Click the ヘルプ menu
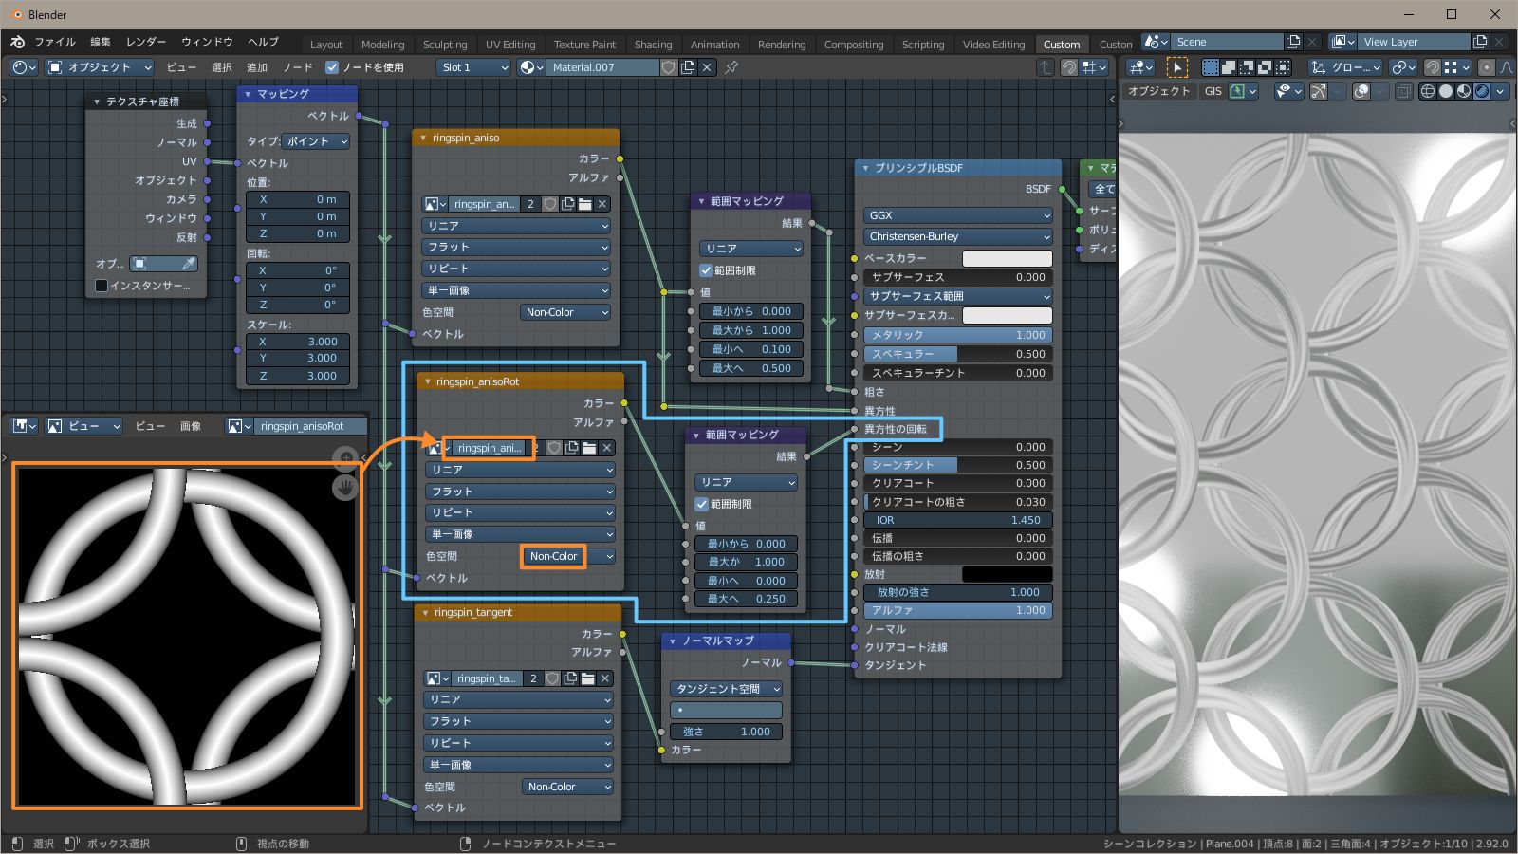The height and width of the screenshot is (854, 1518). tap(263, 42)
